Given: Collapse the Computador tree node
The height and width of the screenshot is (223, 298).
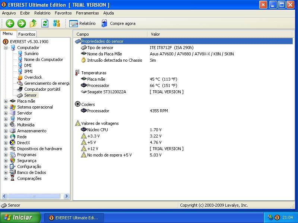Looking at the screenshot, I should pos(6,48).
